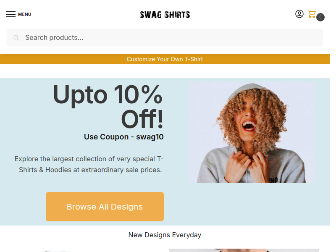Click the Upto 10% Off heading

108,106
